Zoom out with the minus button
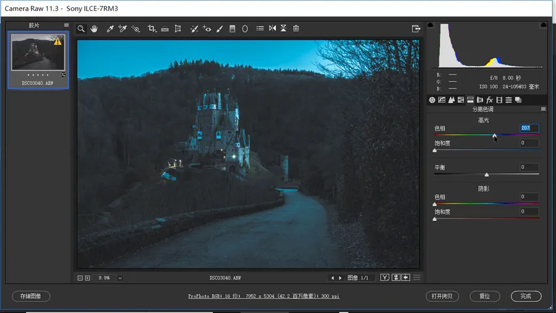 [80, 278]
